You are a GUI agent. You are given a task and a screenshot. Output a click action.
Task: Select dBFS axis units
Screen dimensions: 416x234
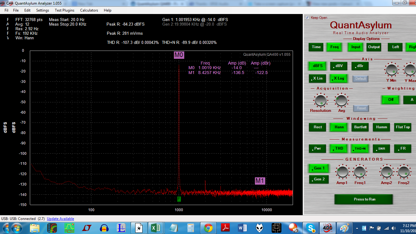coord(318,66)
